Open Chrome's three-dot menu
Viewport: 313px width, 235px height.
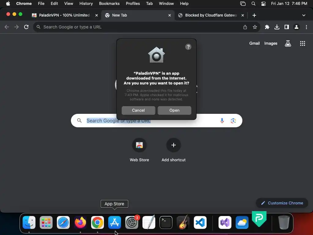coord(306,27)
